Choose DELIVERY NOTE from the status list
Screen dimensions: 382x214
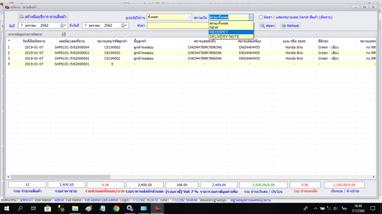coord(224,37)
